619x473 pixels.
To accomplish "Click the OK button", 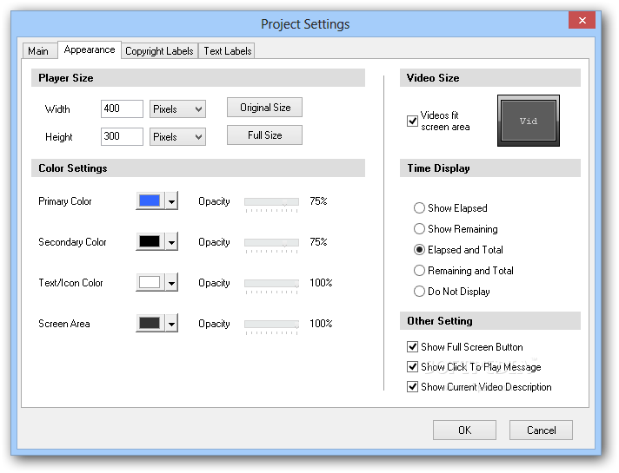I will [464, 430].
